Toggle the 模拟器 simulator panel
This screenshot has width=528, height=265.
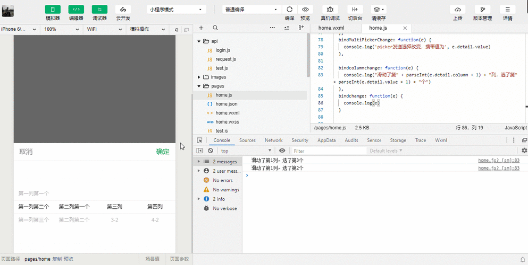(x=53, y=10)
